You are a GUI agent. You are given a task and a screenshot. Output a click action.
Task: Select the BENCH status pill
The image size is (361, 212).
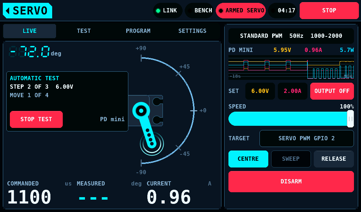click(200, 11)
